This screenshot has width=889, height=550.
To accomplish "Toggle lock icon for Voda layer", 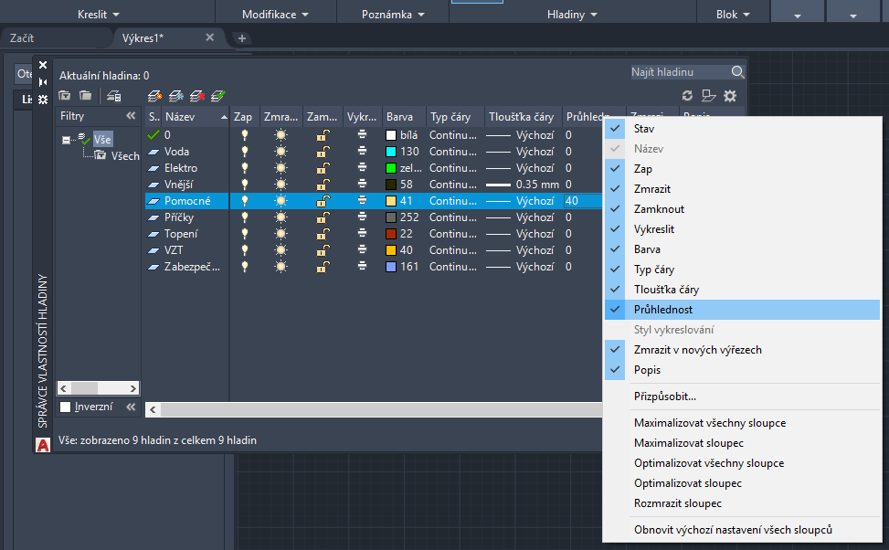I will pos(323,152).
